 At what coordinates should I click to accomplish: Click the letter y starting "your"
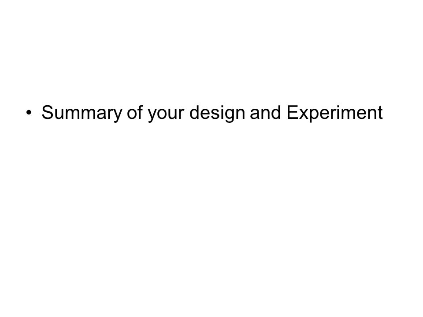pyautogui.click(x=152, y=115)
